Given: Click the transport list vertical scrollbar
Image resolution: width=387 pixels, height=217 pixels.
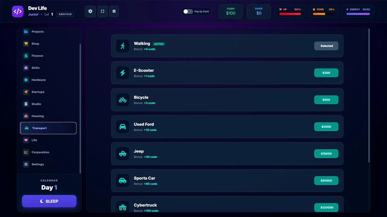Looking at the screenshot, I should pyautogui.click(x=369, y=96).
